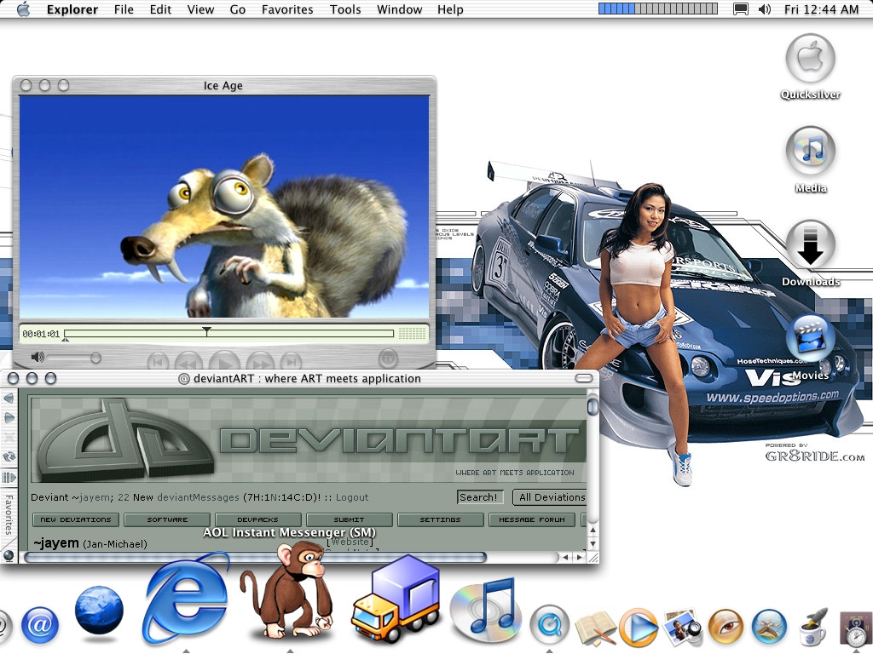Play the Ice Age movie
The height and width of the screenshot is (654, 873).
coord(225,361)
